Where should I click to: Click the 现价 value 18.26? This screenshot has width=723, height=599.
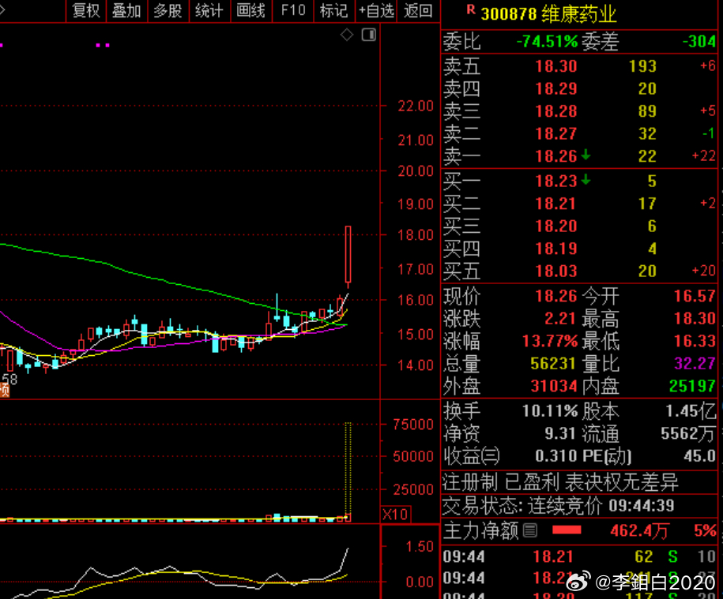pyautogui.click(x=556, y=296)
